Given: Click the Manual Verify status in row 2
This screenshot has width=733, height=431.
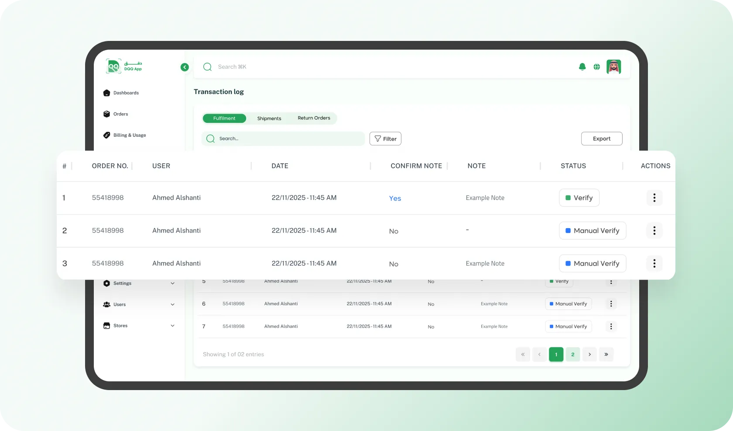Looking at the screenshot, I should (592, 231).
